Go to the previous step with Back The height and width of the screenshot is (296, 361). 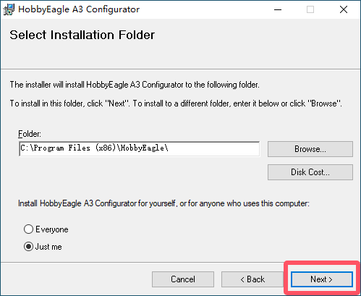(x=252, y=279)
